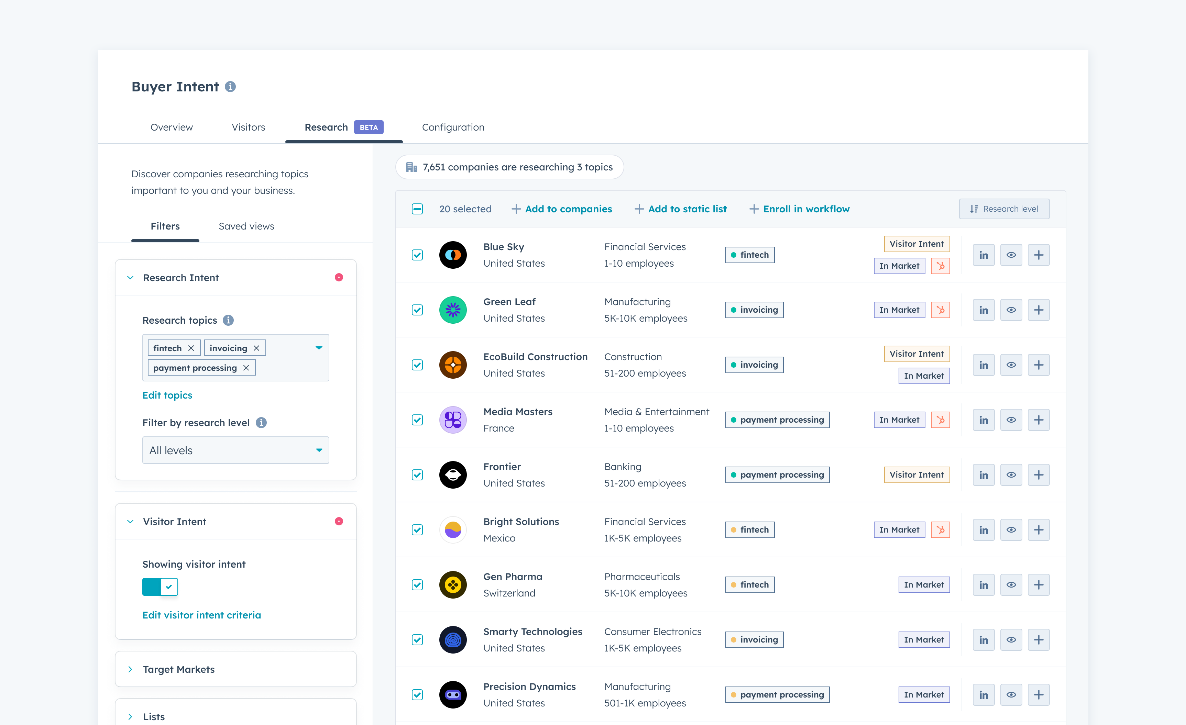Click HubSpot icon in Green Leaf row
Screen dimensions: 1186x725
pyautogui.click(x=940, y=310)
